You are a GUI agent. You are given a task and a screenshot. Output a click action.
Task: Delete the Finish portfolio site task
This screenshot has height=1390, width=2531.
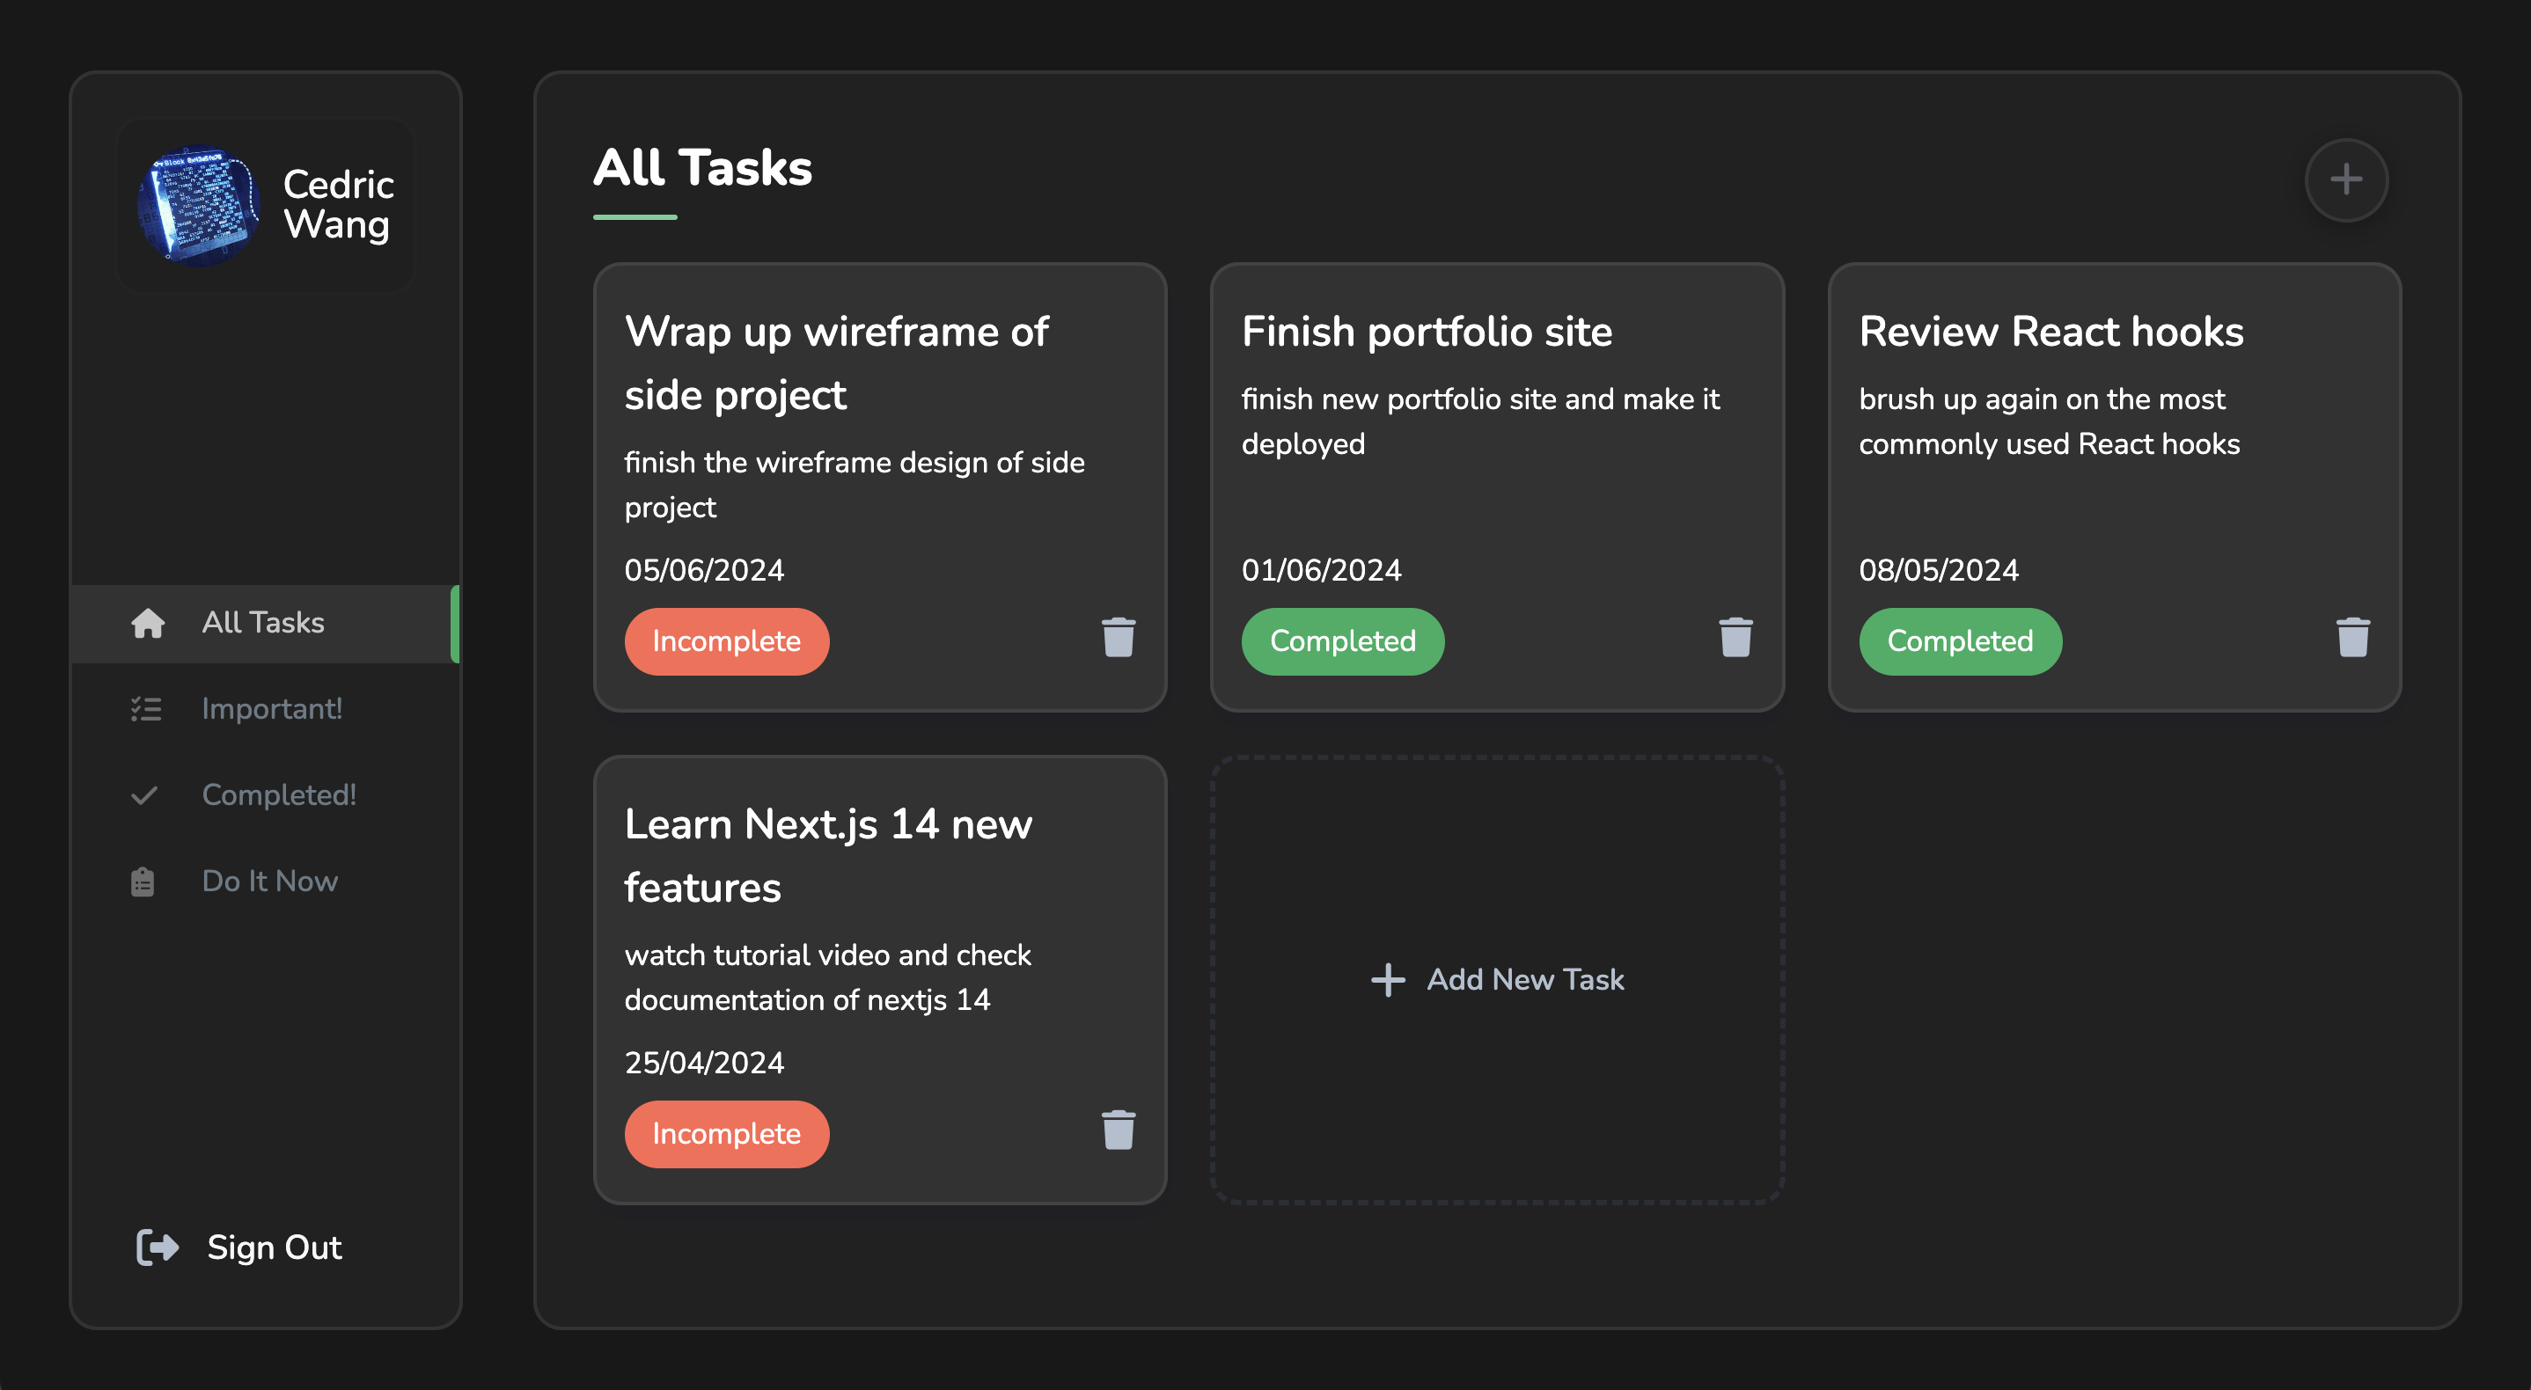click(x=1735, y=638)
